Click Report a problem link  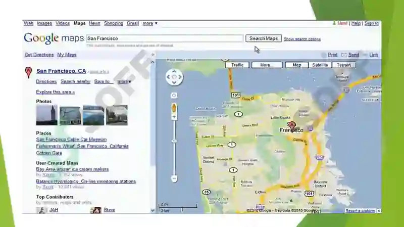click(360, 211)
